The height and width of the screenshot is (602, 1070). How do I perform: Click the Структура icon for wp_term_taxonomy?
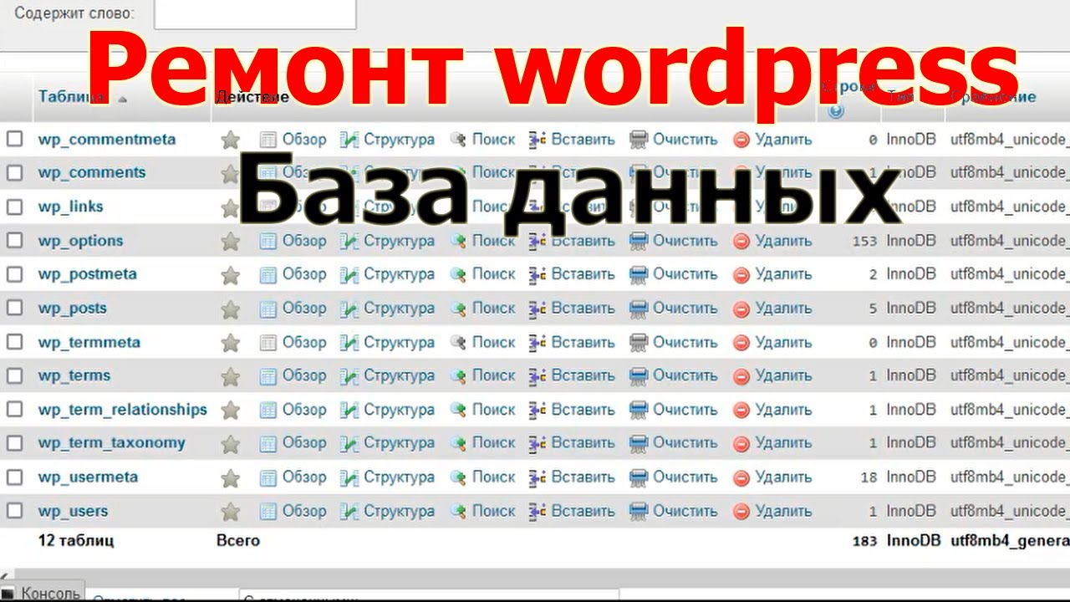(x=349, y=443)
